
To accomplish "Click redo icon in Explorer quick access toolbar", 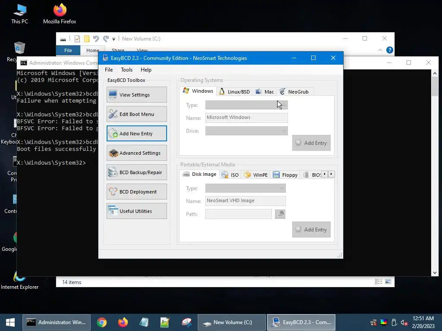I will [106, 38].
